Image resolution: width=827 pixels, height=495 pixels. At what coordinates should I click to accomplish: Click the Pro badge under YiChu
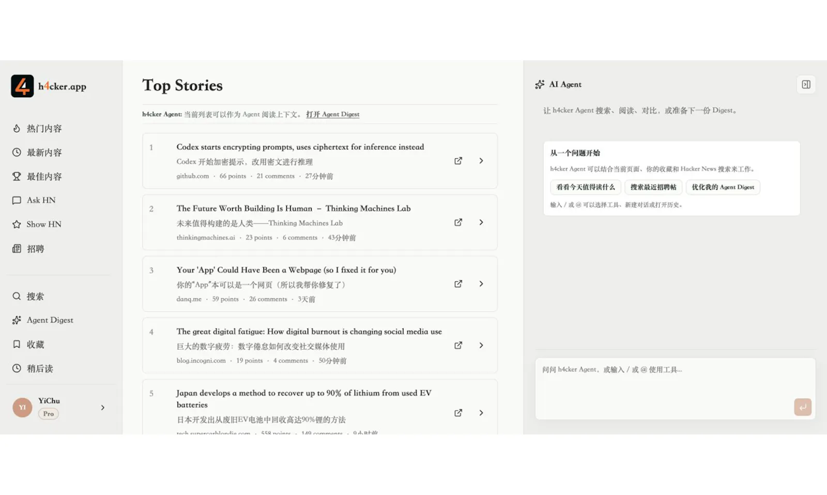tap(48, 414)
